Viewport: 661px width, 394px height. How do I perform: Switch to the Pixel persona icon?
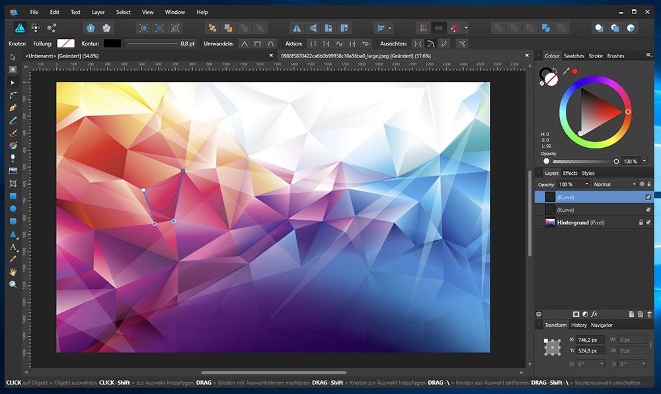(36, 28)
